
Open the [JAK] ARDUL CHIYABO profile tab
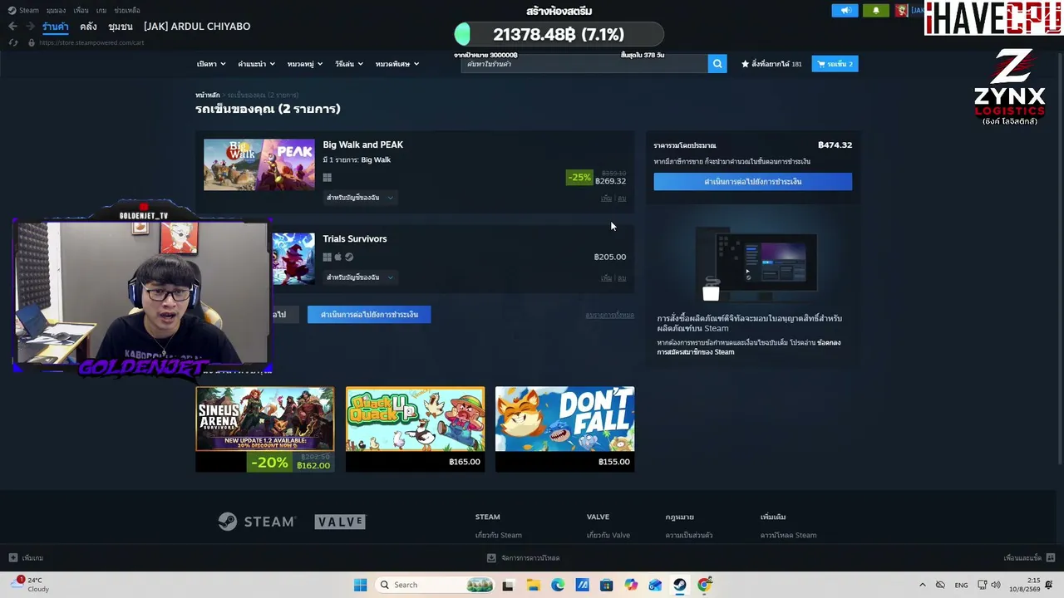click(x=197, y=27)
